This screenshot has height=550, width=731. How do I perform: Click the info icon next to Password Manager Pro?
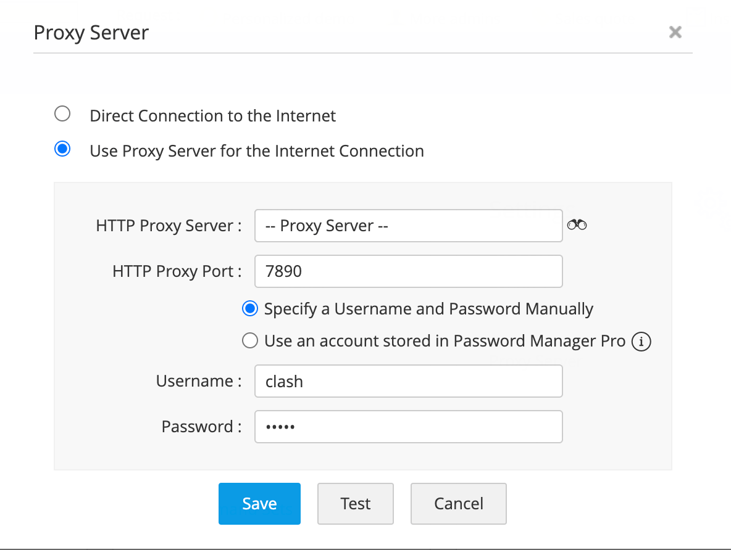(x=641, y=341)
